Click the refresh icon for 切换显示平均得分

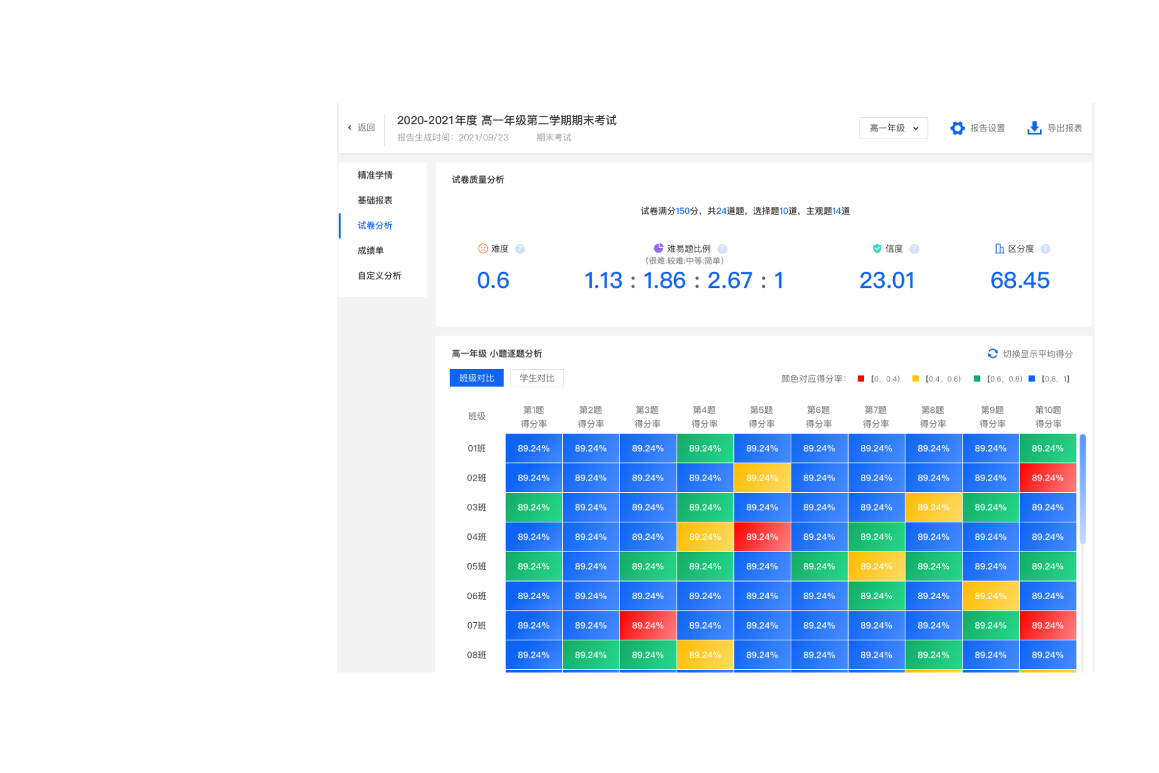(992, 354)
